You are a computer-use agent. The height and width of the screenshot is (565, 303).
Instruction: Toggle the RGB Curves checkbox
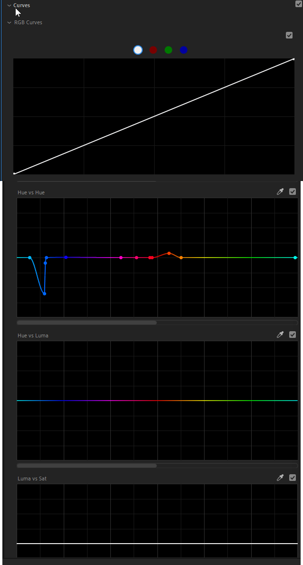(x=289, y=35)
